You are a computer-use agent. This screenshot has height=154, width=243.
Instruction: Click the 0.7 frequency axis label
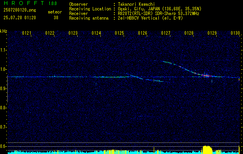tap(3, 127)
